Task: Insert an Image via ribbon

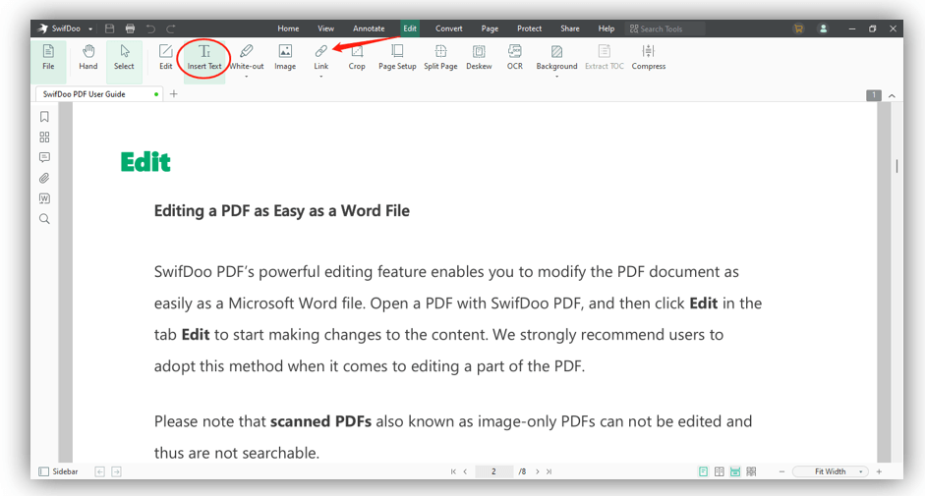Action: pyautogui.click(x=285, y=58)
